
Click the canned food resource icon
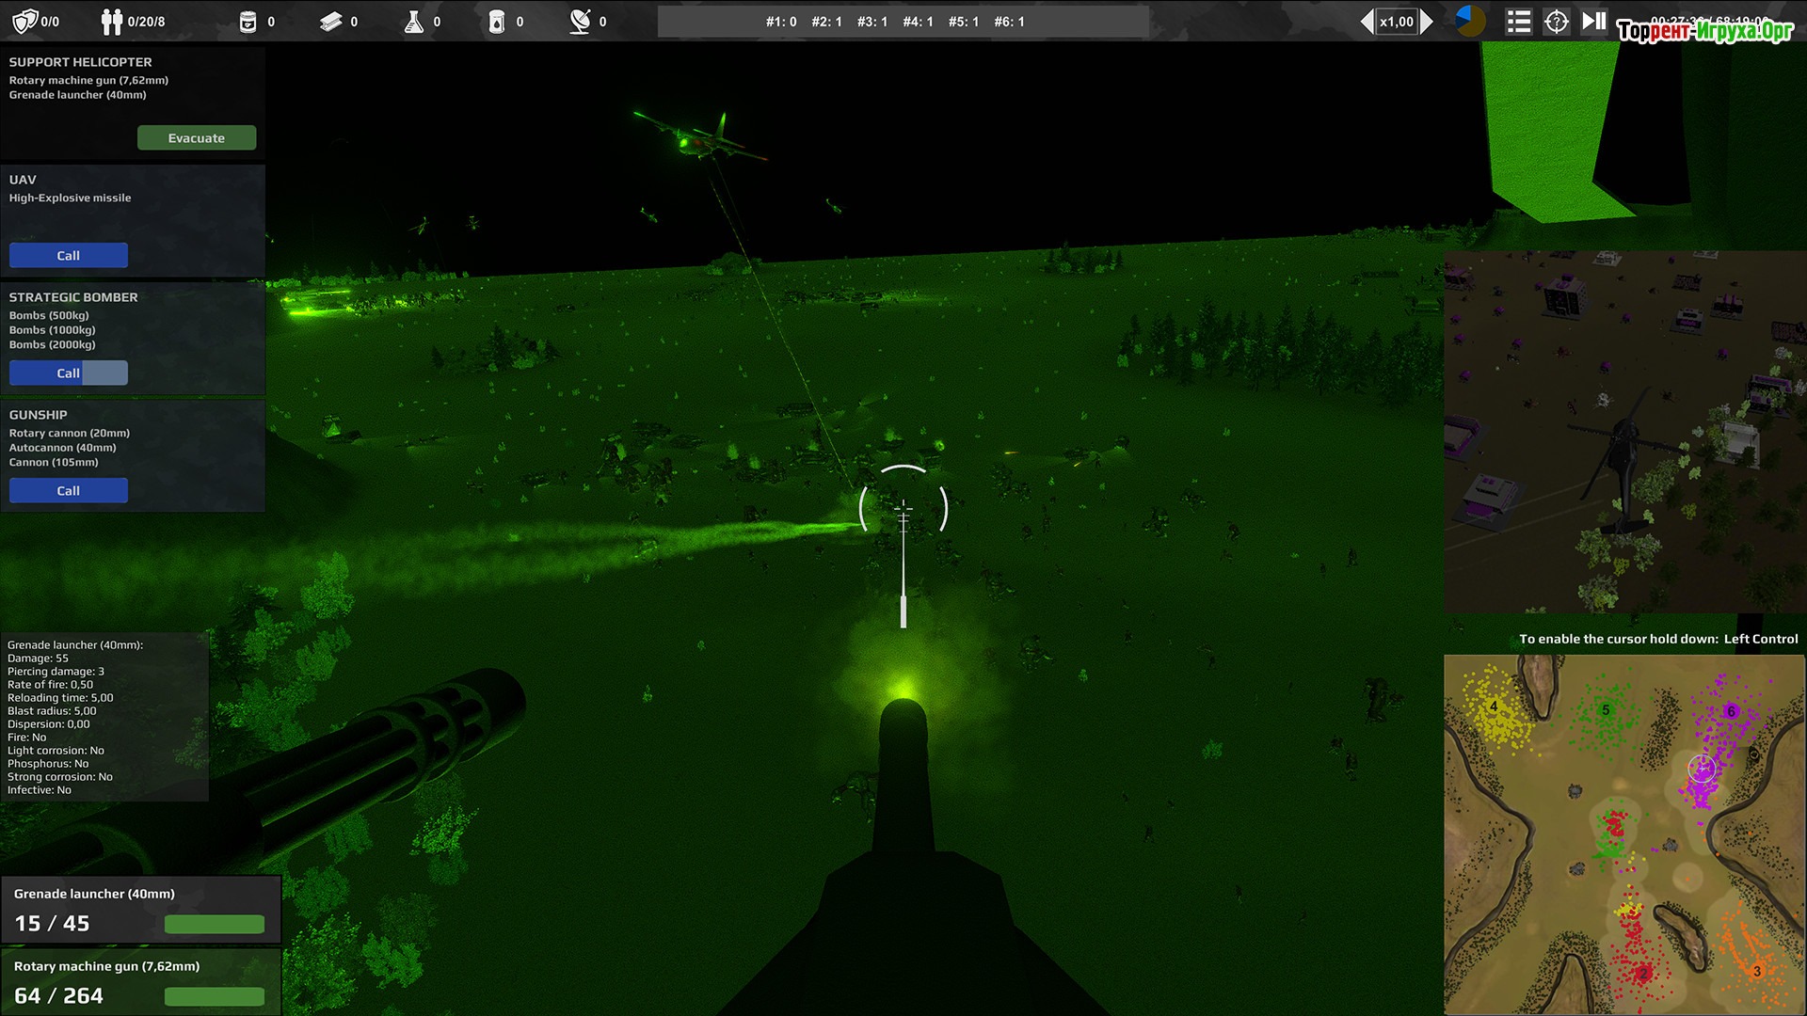[248, 21]
